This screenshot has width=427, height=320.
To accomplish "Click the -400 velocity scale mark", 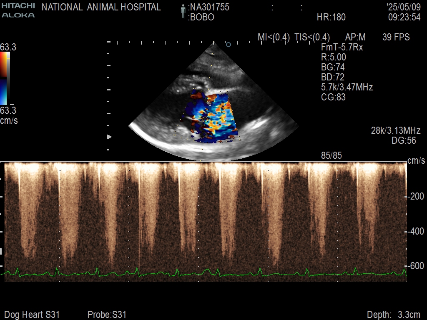I will point(415,231).
